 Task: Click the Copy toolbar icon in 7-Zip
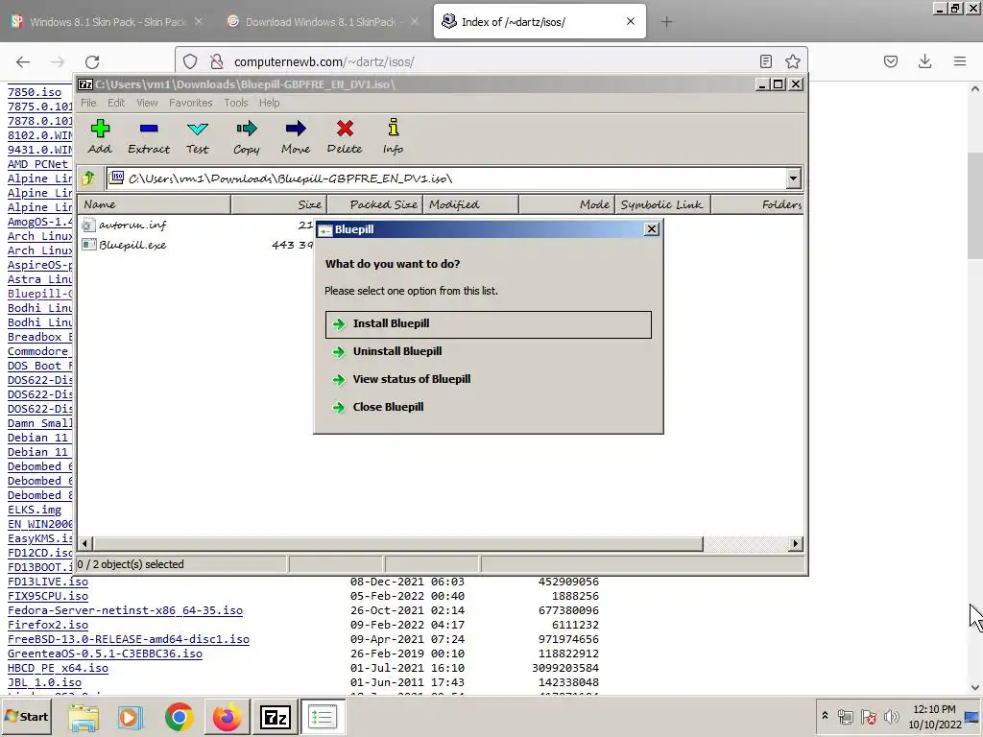point(247,130)
